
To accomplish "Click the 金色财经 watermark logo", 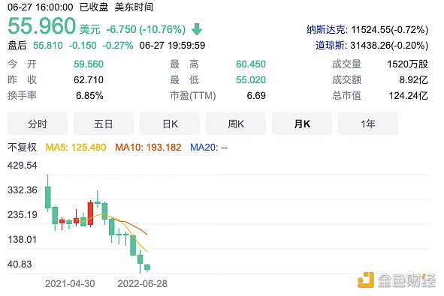I will point(397,280).
